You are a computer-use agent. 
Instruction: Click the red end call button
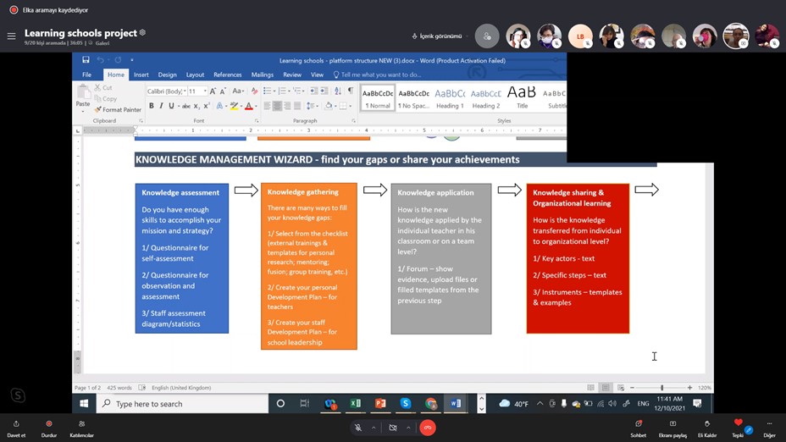[x=429, y=428]
